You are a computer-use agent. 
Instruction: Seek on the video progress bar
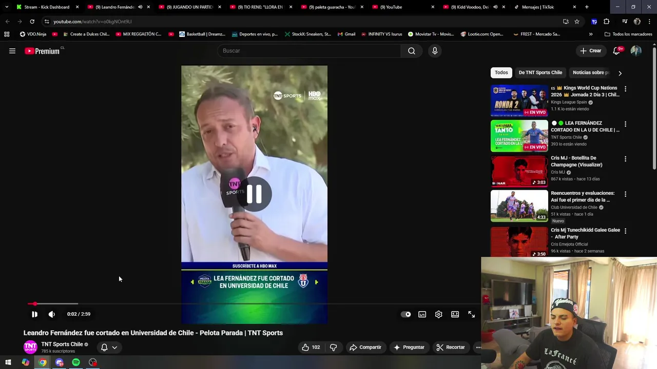point(254,304)
